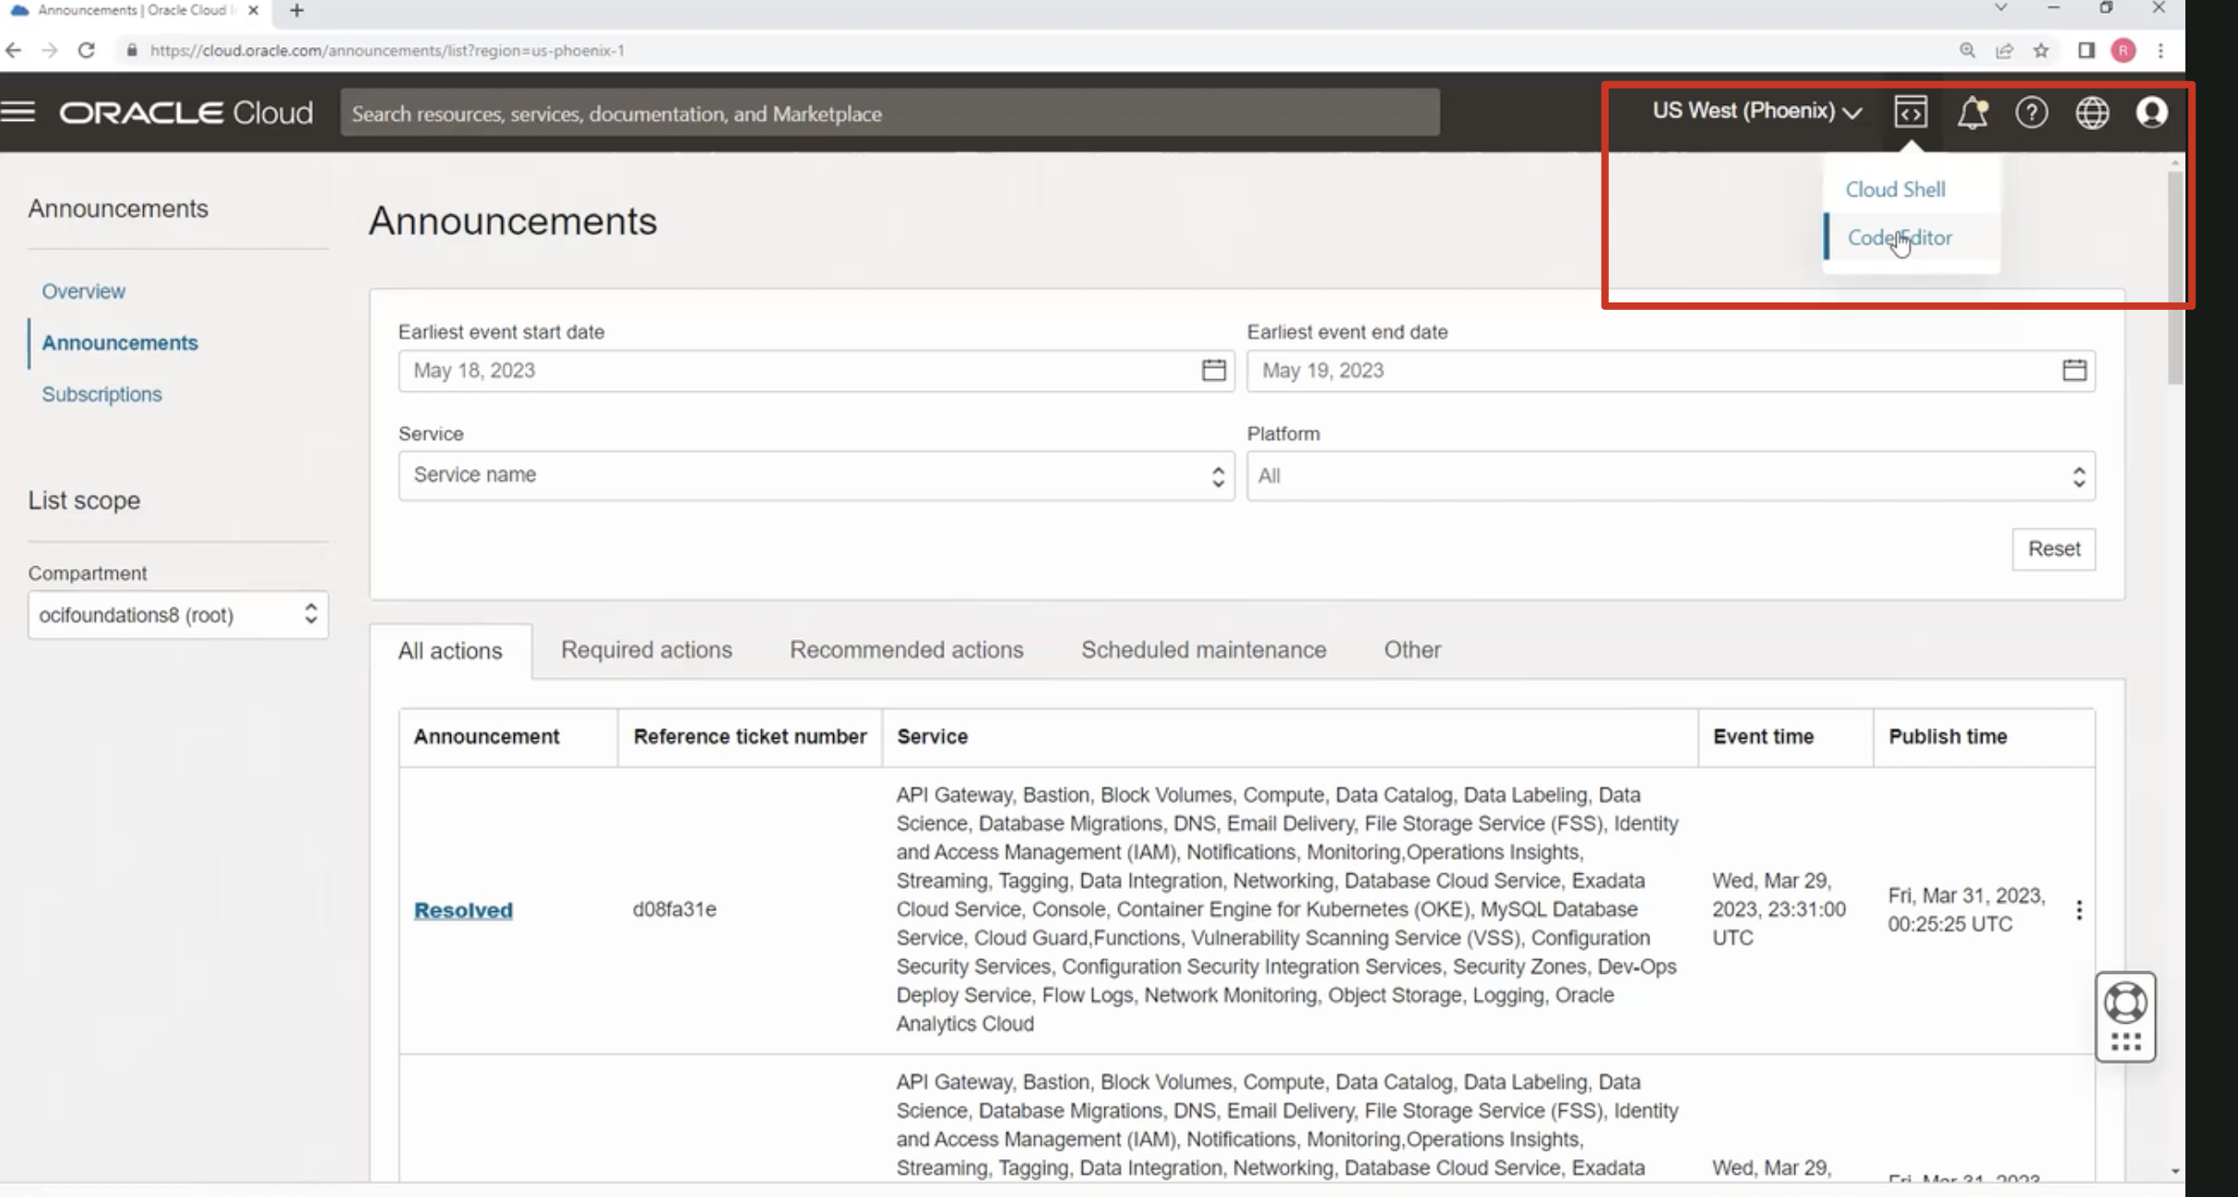Image resolution: width=2238 pixels, height=1197 pixels.
Task: Select Code Editor from the dropdown menu
Action: [1899, 238]
